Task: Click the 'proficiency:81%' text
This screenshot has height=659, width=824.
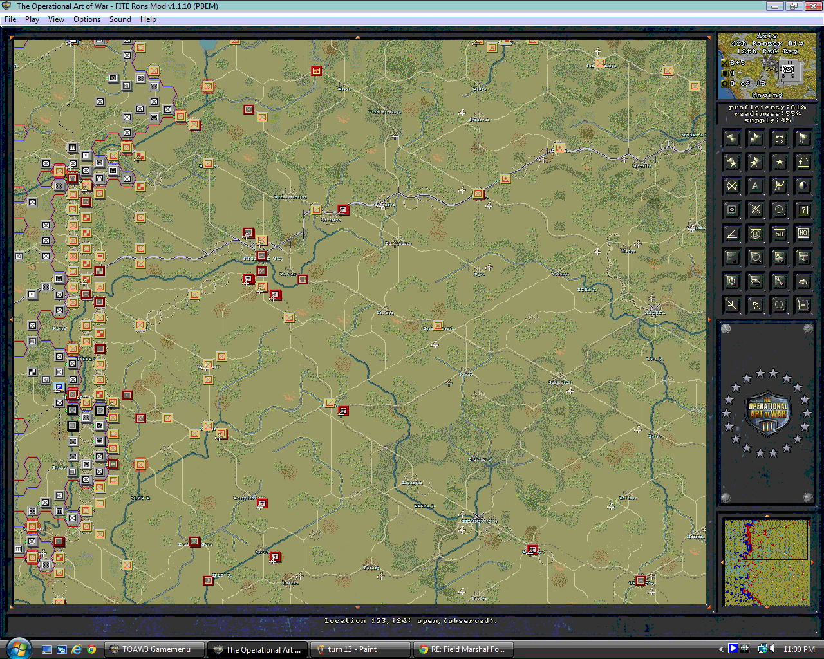Action: coord(767,107)
